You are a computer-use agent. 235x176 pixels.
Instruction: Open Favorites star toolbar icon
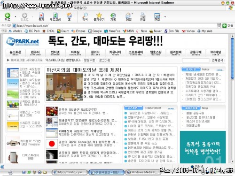click(x=99, y=15)
